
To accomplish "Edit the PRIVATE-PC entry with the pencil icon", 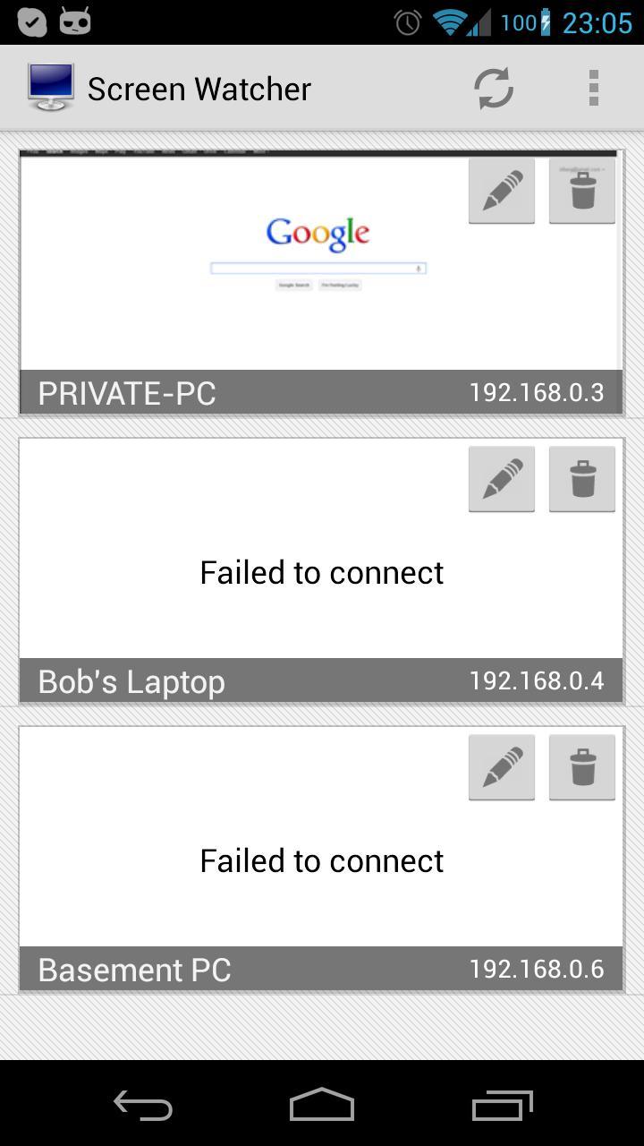I will click(502, 191).
